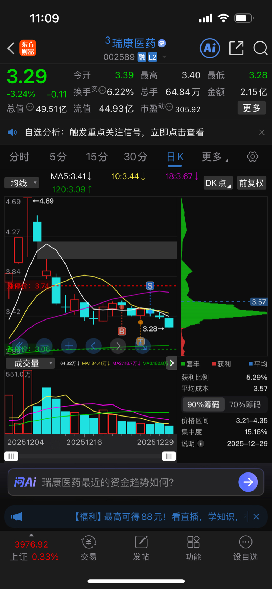
Task: Dismiss the 自选分析 banner
Action: point(262,132)
